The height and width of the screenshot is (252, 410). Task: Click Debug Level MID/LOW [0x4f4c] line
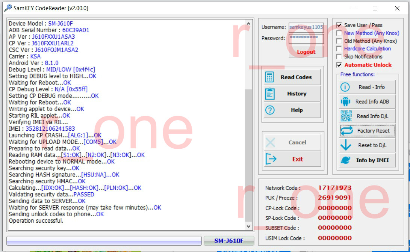coord(52,69)
